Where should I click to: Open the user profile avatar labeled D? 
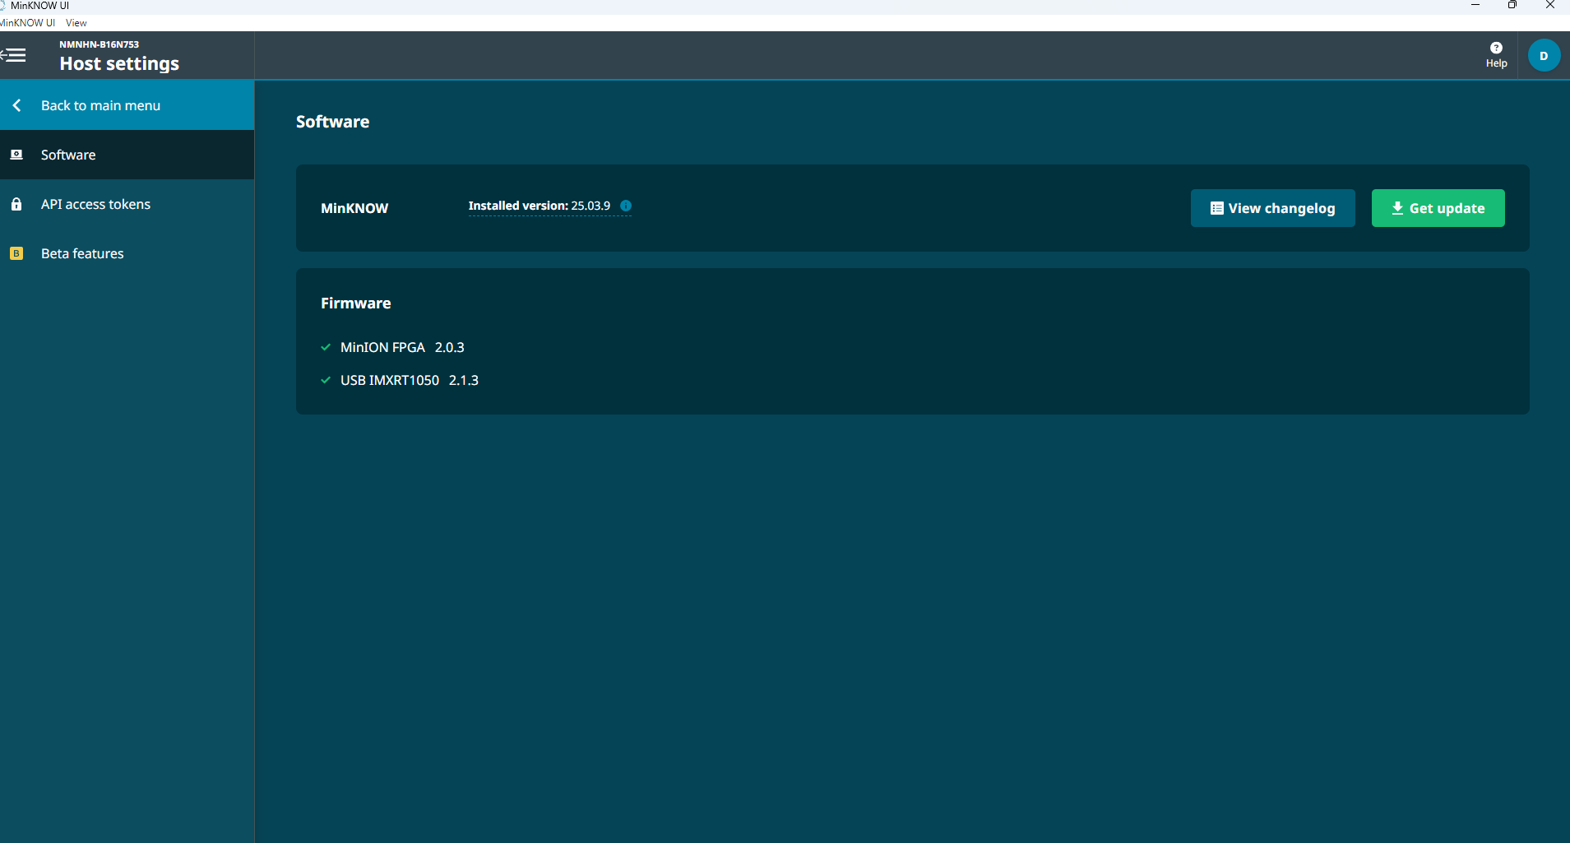[x=1543, y=56]
